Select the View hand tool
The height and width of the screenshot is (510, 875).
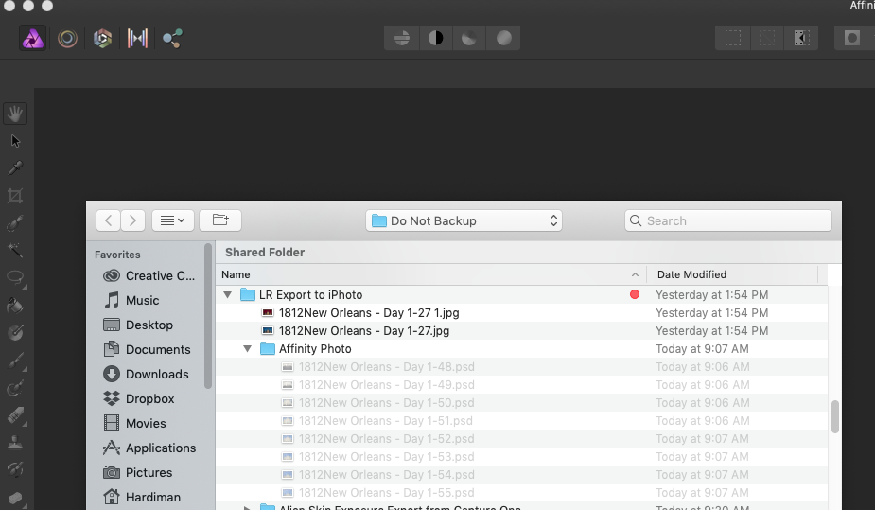coord(15,114)
